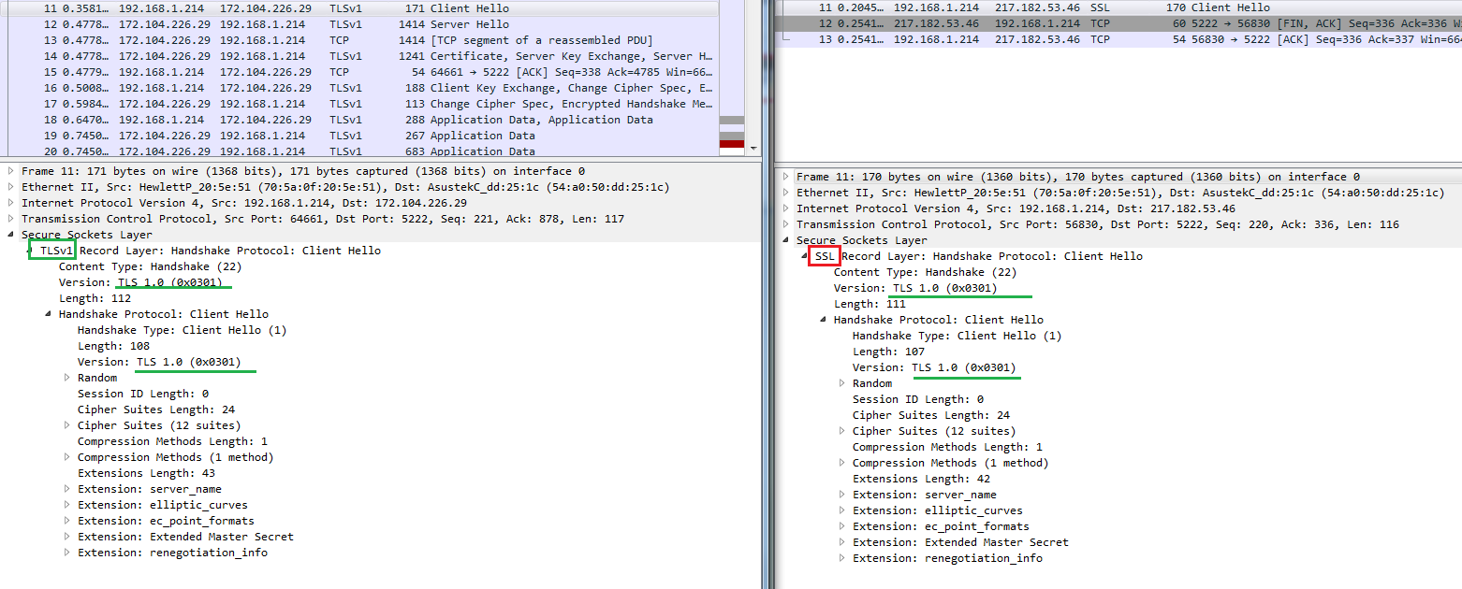This screenshot has width=1462, height=589.
Task: Select packet 11 Client Hello with length 171
Action: [359, 8]
